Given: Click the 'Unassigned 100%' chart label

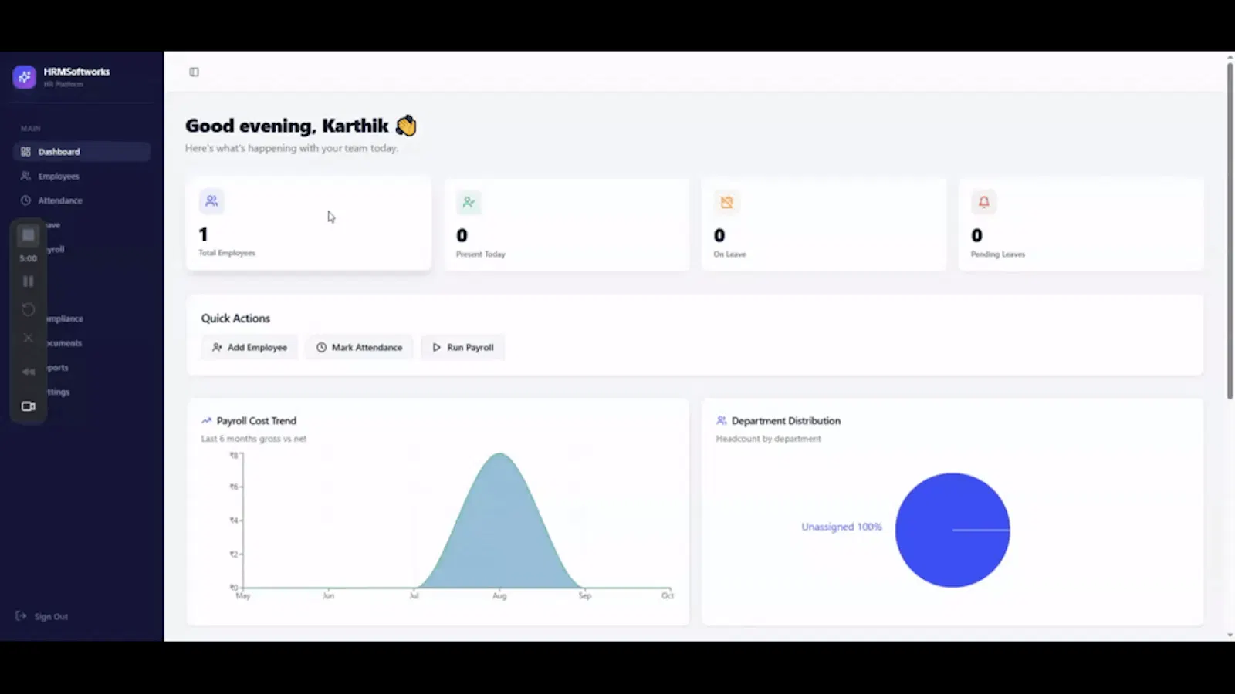Looking at the screenshot, I should (841, 527).
